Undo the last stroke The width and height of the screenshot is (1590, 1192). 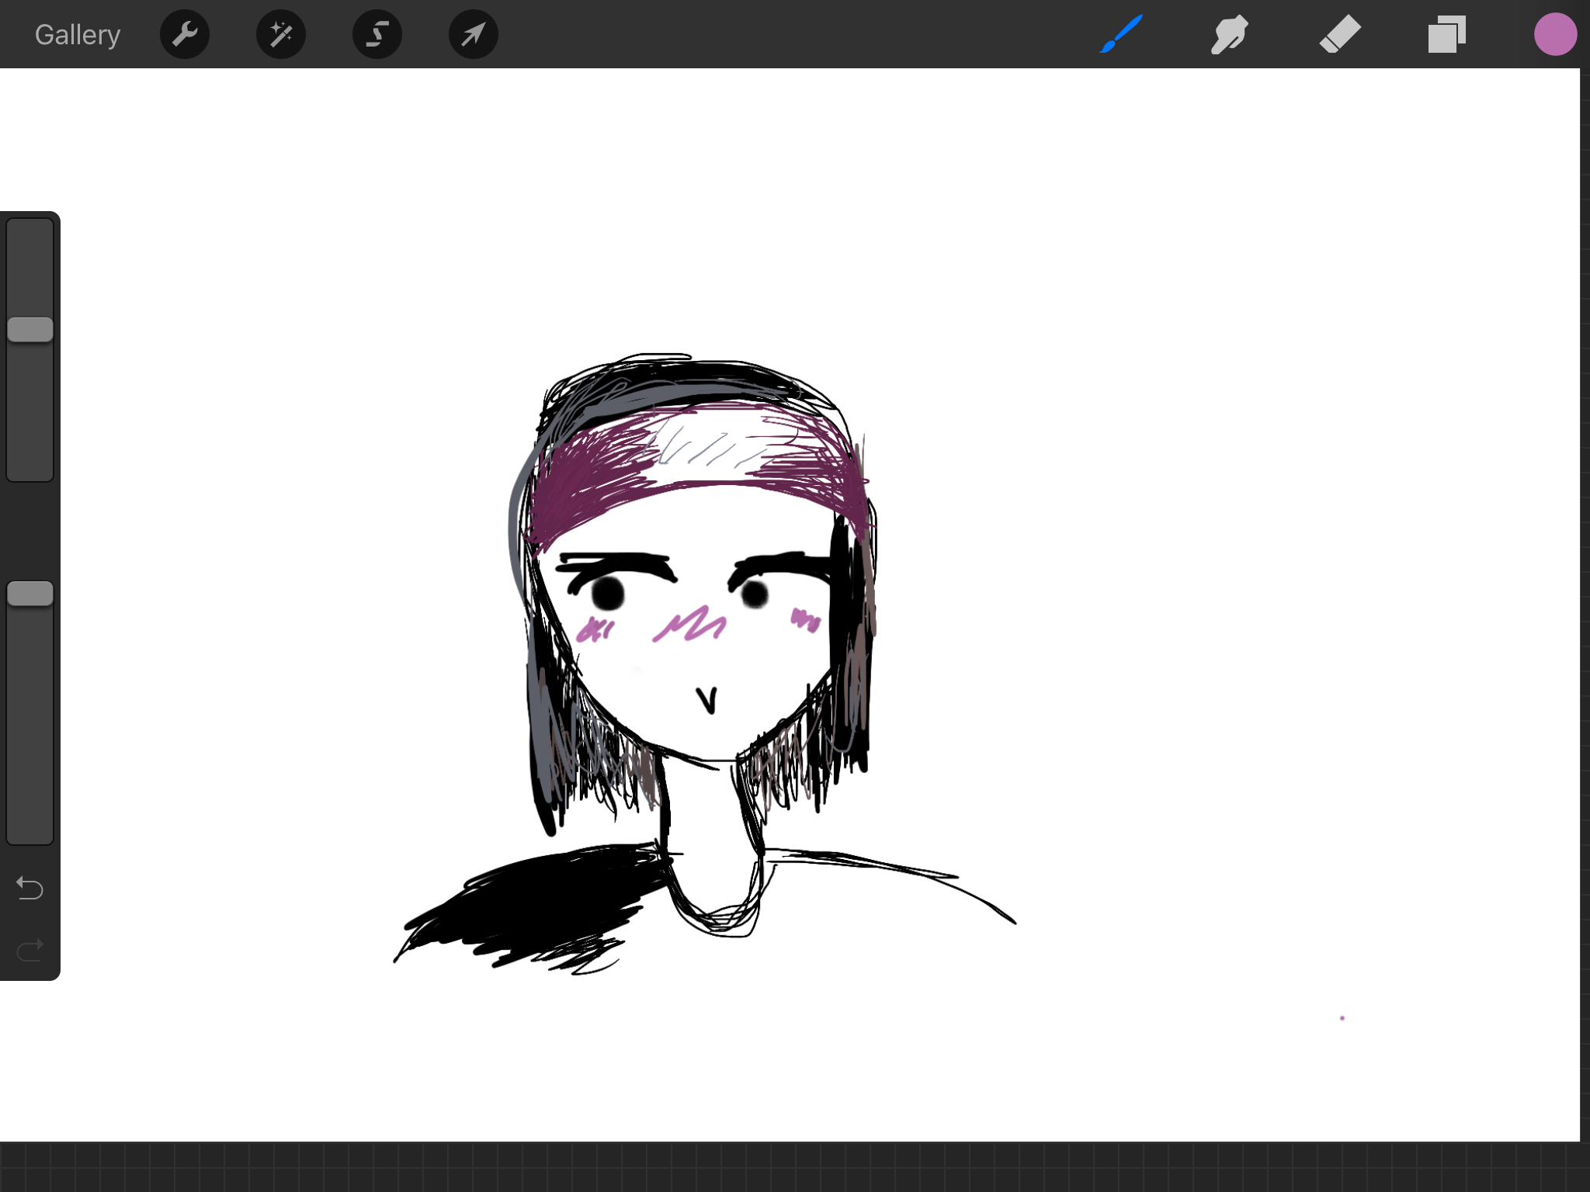tap(30, 887)
